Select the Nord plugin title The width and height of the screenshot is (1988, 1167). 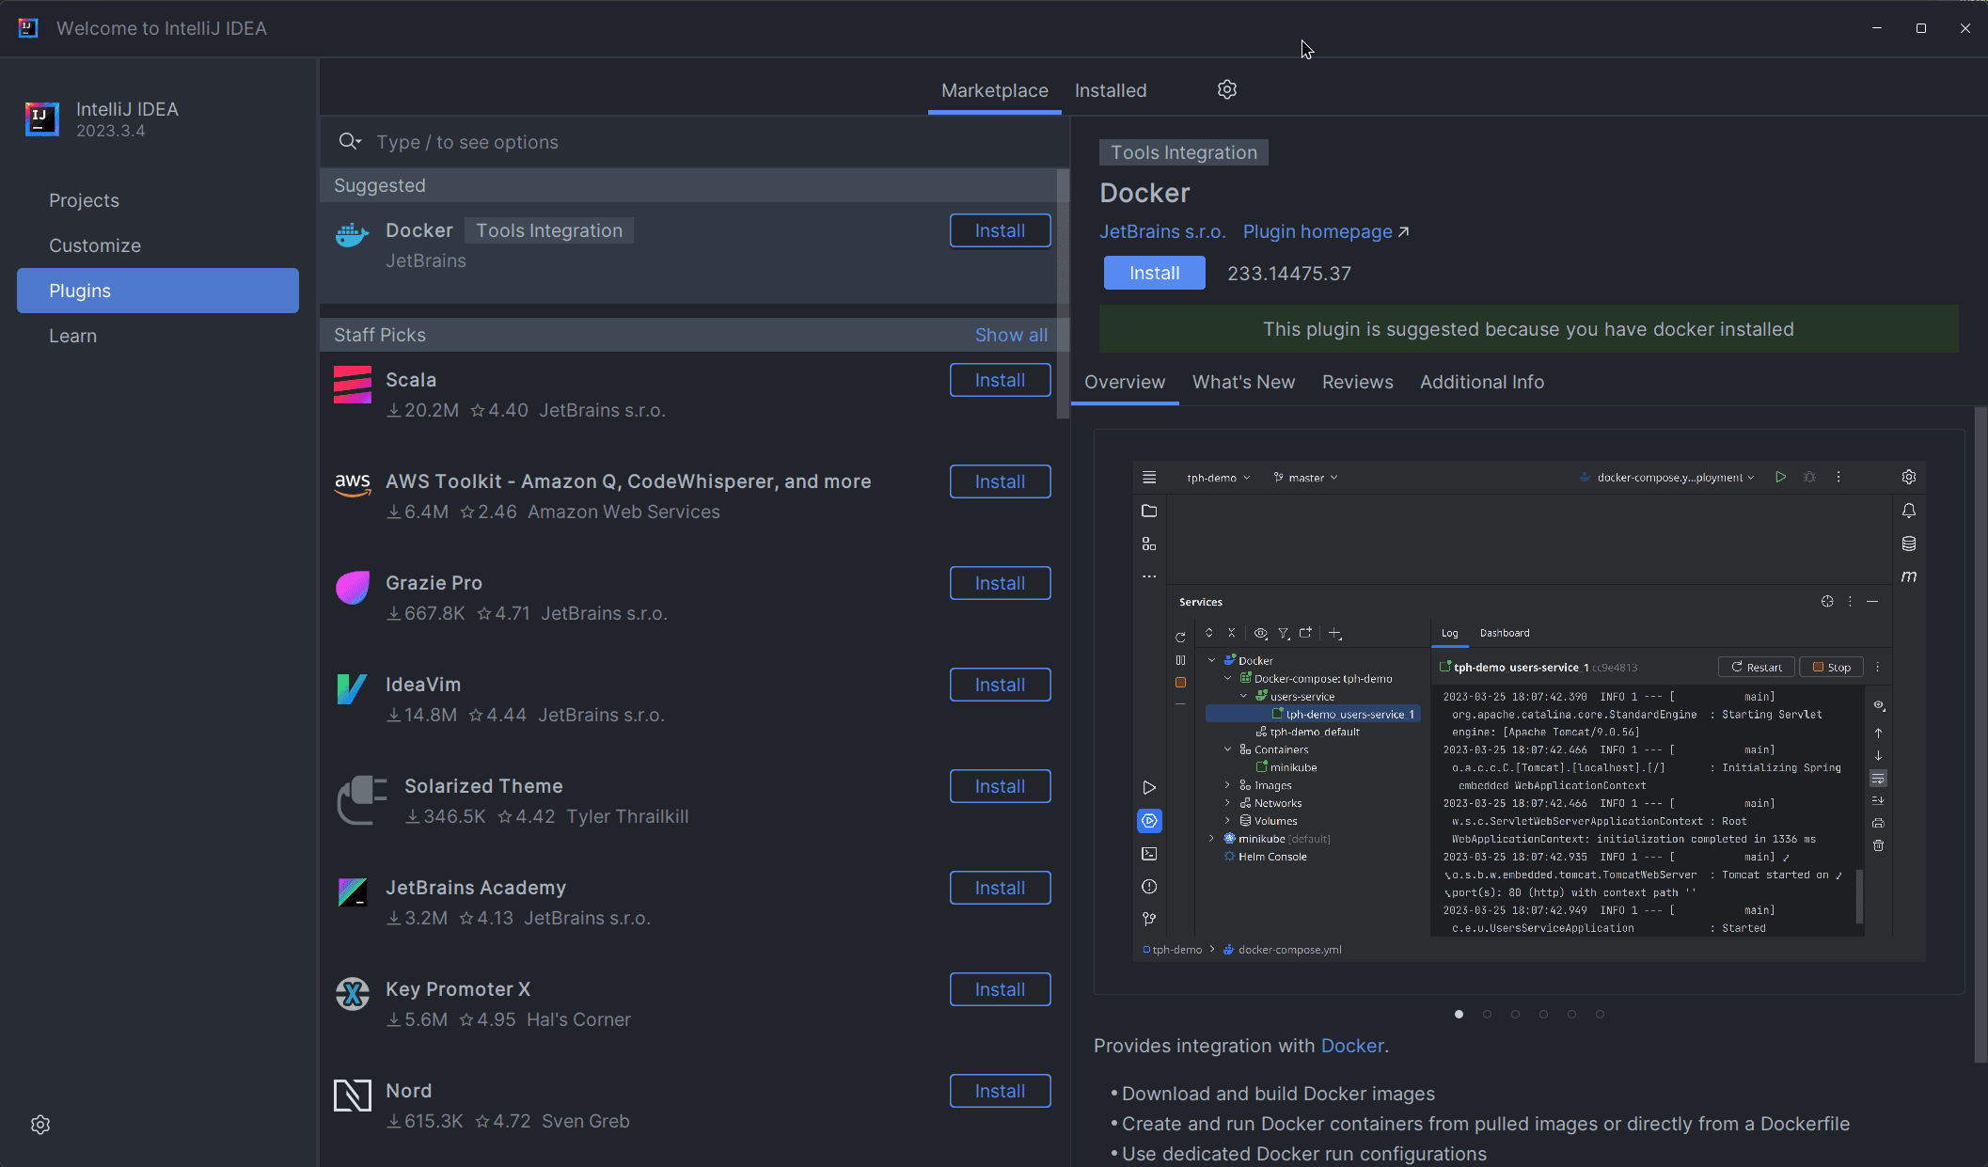click(408, 1091)
